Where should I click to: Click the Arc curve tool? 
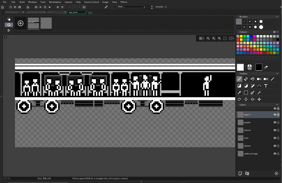pyautogui.click(x=259, y=86)
